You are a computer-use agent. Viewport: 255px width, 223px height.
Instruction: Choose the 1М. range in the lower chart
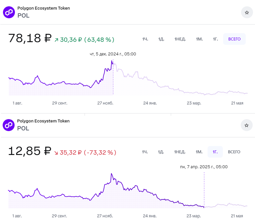199,152
